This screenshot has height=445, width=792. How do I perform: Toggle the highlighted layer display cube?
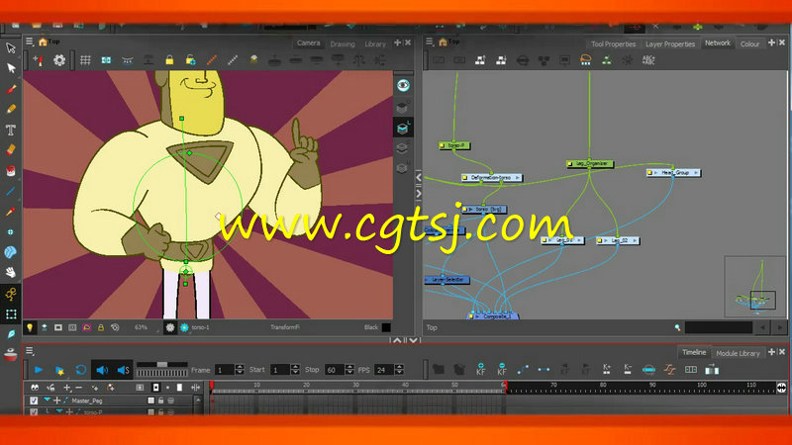click(x=403, y=129)
